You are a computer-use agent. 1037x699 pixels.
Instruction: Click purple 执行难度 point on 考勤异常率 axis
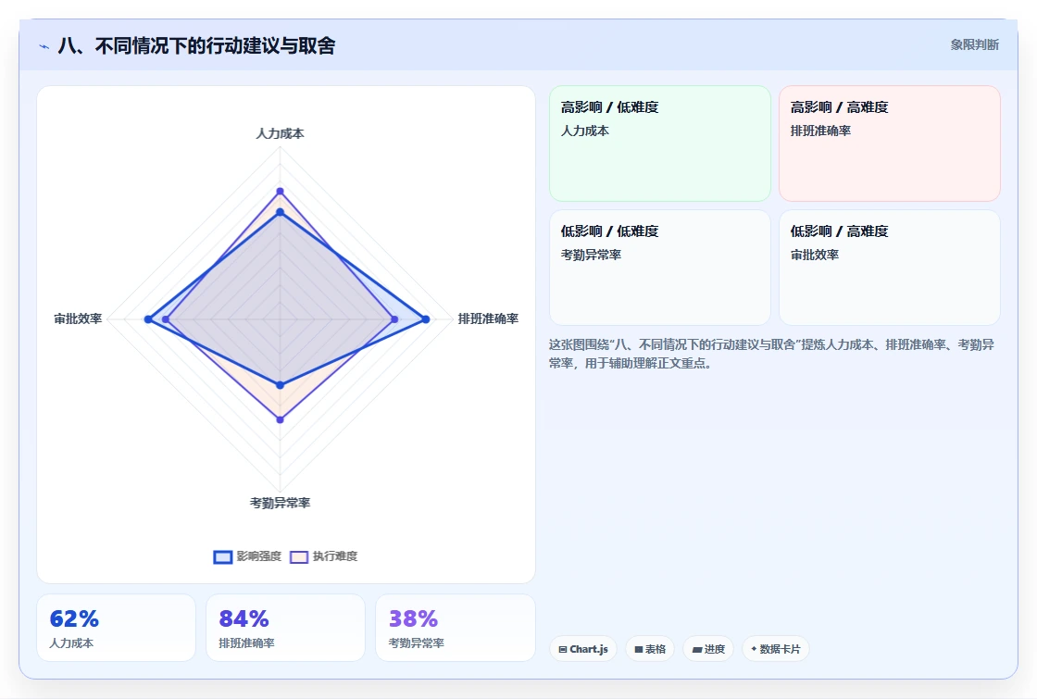pyautogui.click(x=280, y=419)
